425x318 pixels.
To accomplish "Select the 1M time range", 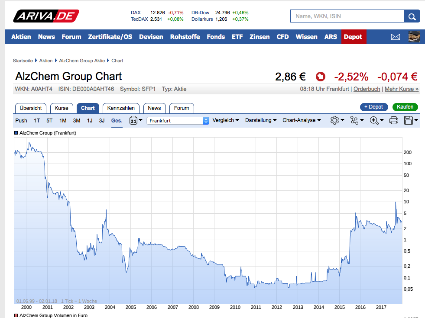I will click(63, 121).
